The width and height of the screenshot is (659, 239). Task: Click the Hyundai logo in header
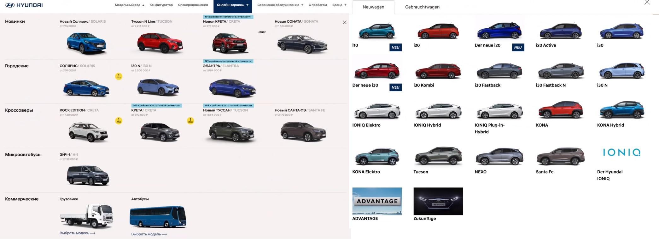tap(24, 5)
